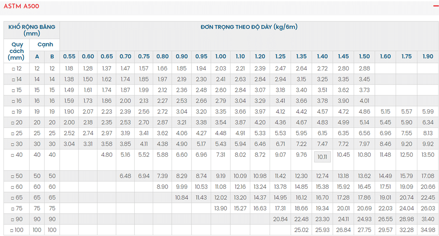Click the 0.55 thickness column header
The width and height of the screenshot is (439, 236).
[x=69, y=56]
